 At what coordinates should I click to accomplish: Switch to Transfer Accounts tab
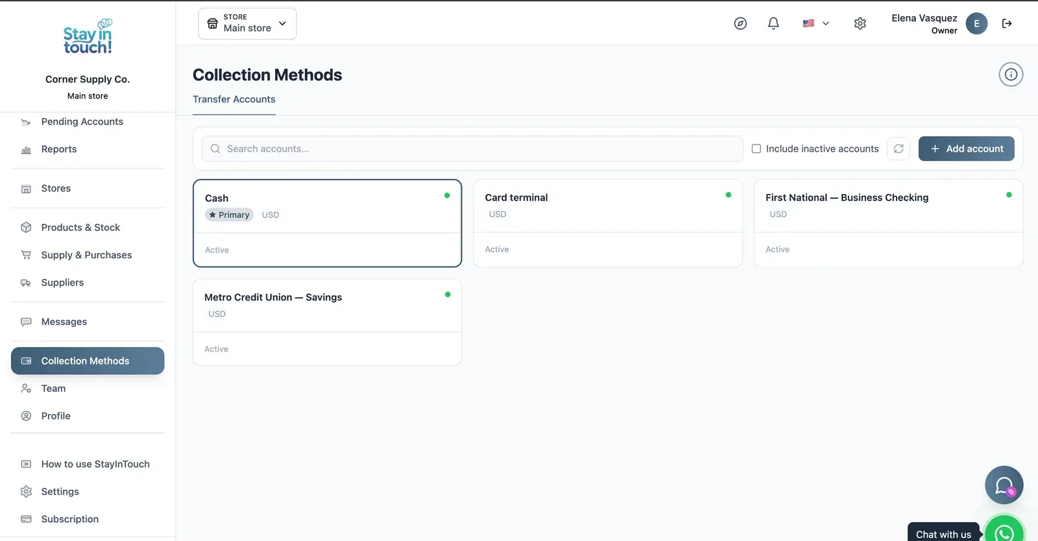click(x=234, y=99)
